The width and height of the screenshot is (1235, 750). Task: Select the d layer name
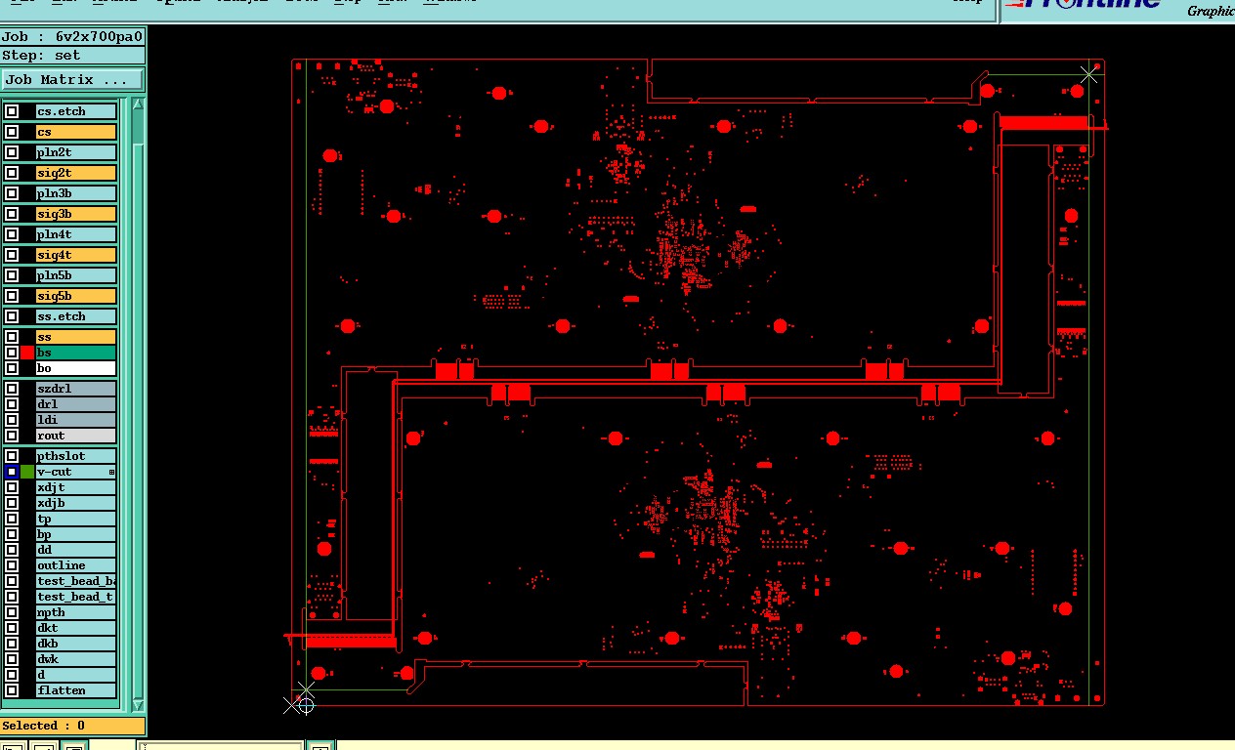pyautogui.click(x=76, y=675)
